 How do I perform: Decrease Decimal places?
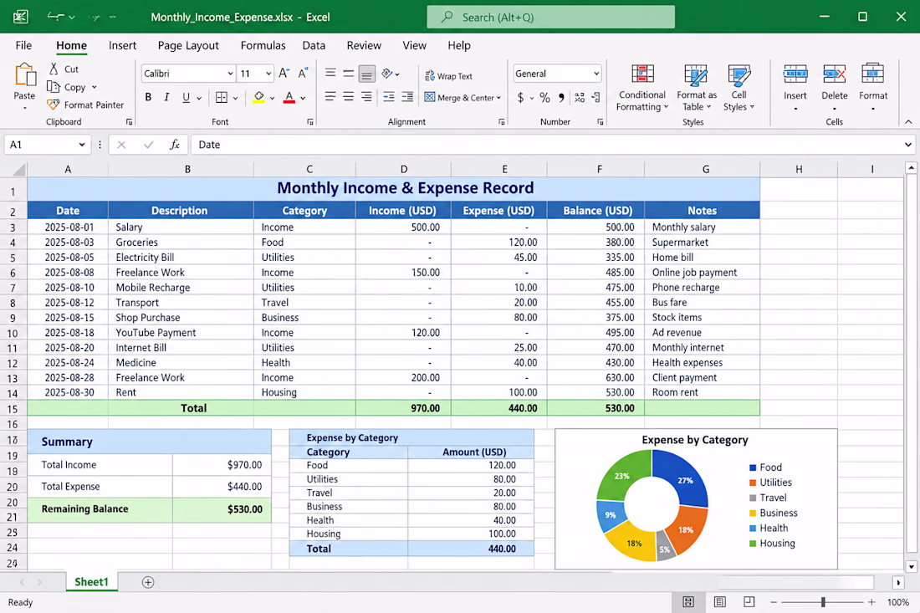pyautogui.click(x=595, y=97)
